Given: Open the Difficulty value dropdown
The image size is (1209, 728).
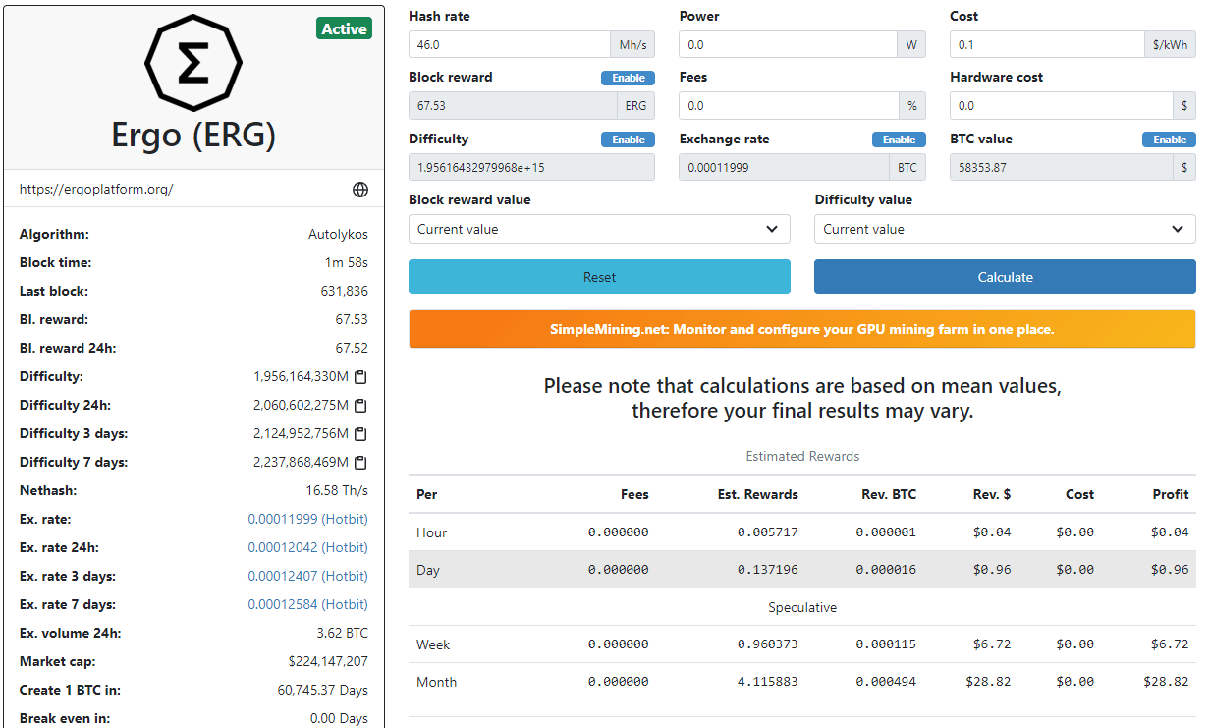Looking at the screenshot, I should pyautogui.click(x=1005, y=229).
